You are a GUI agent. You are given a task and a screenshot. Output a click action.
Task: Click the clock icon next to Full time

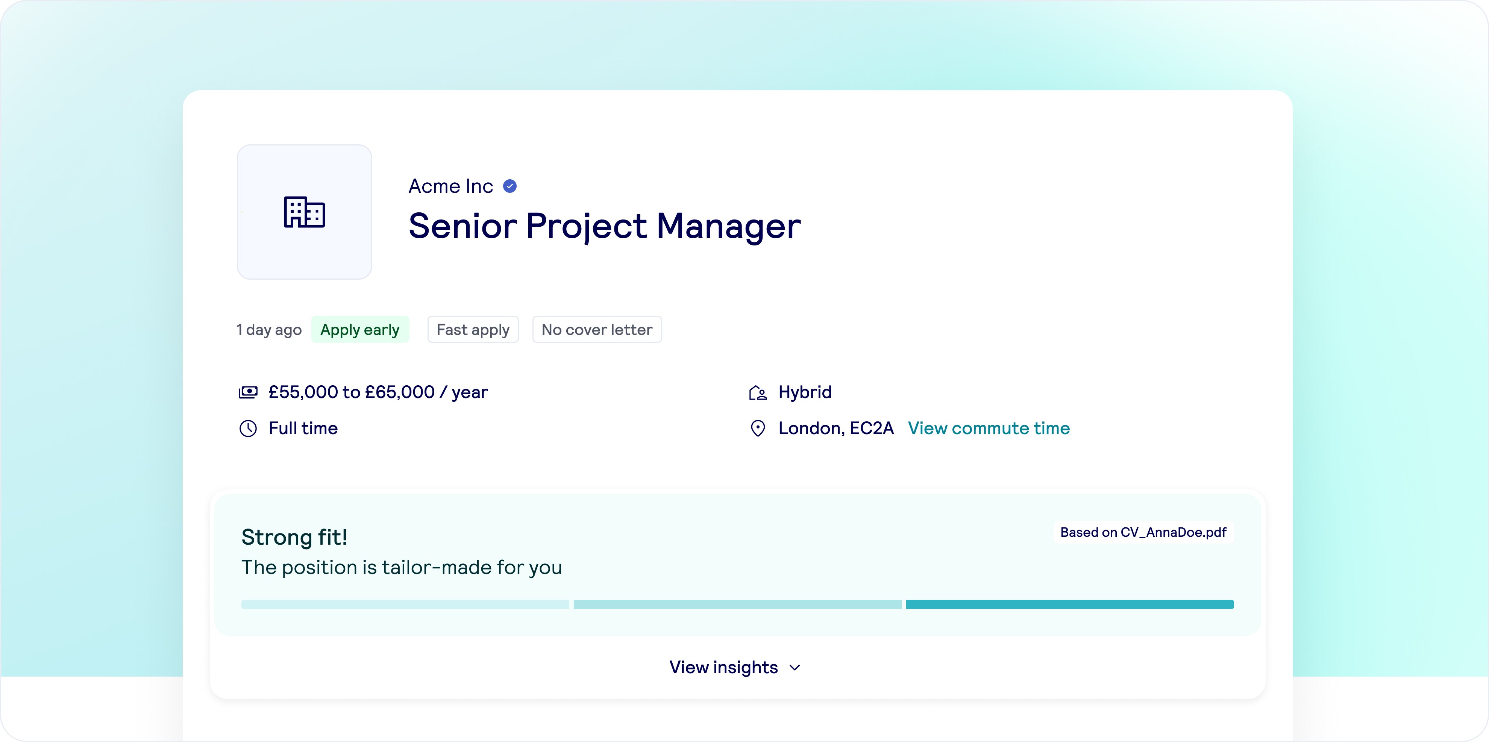pos(248,429)
